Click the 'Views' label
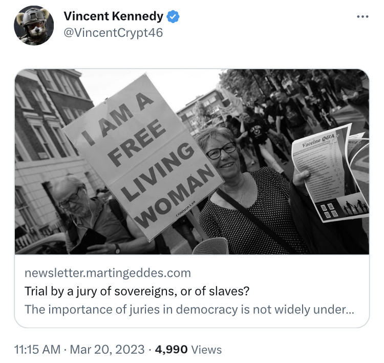This screenshot has height=363, width=384. [x=206, y=350]
